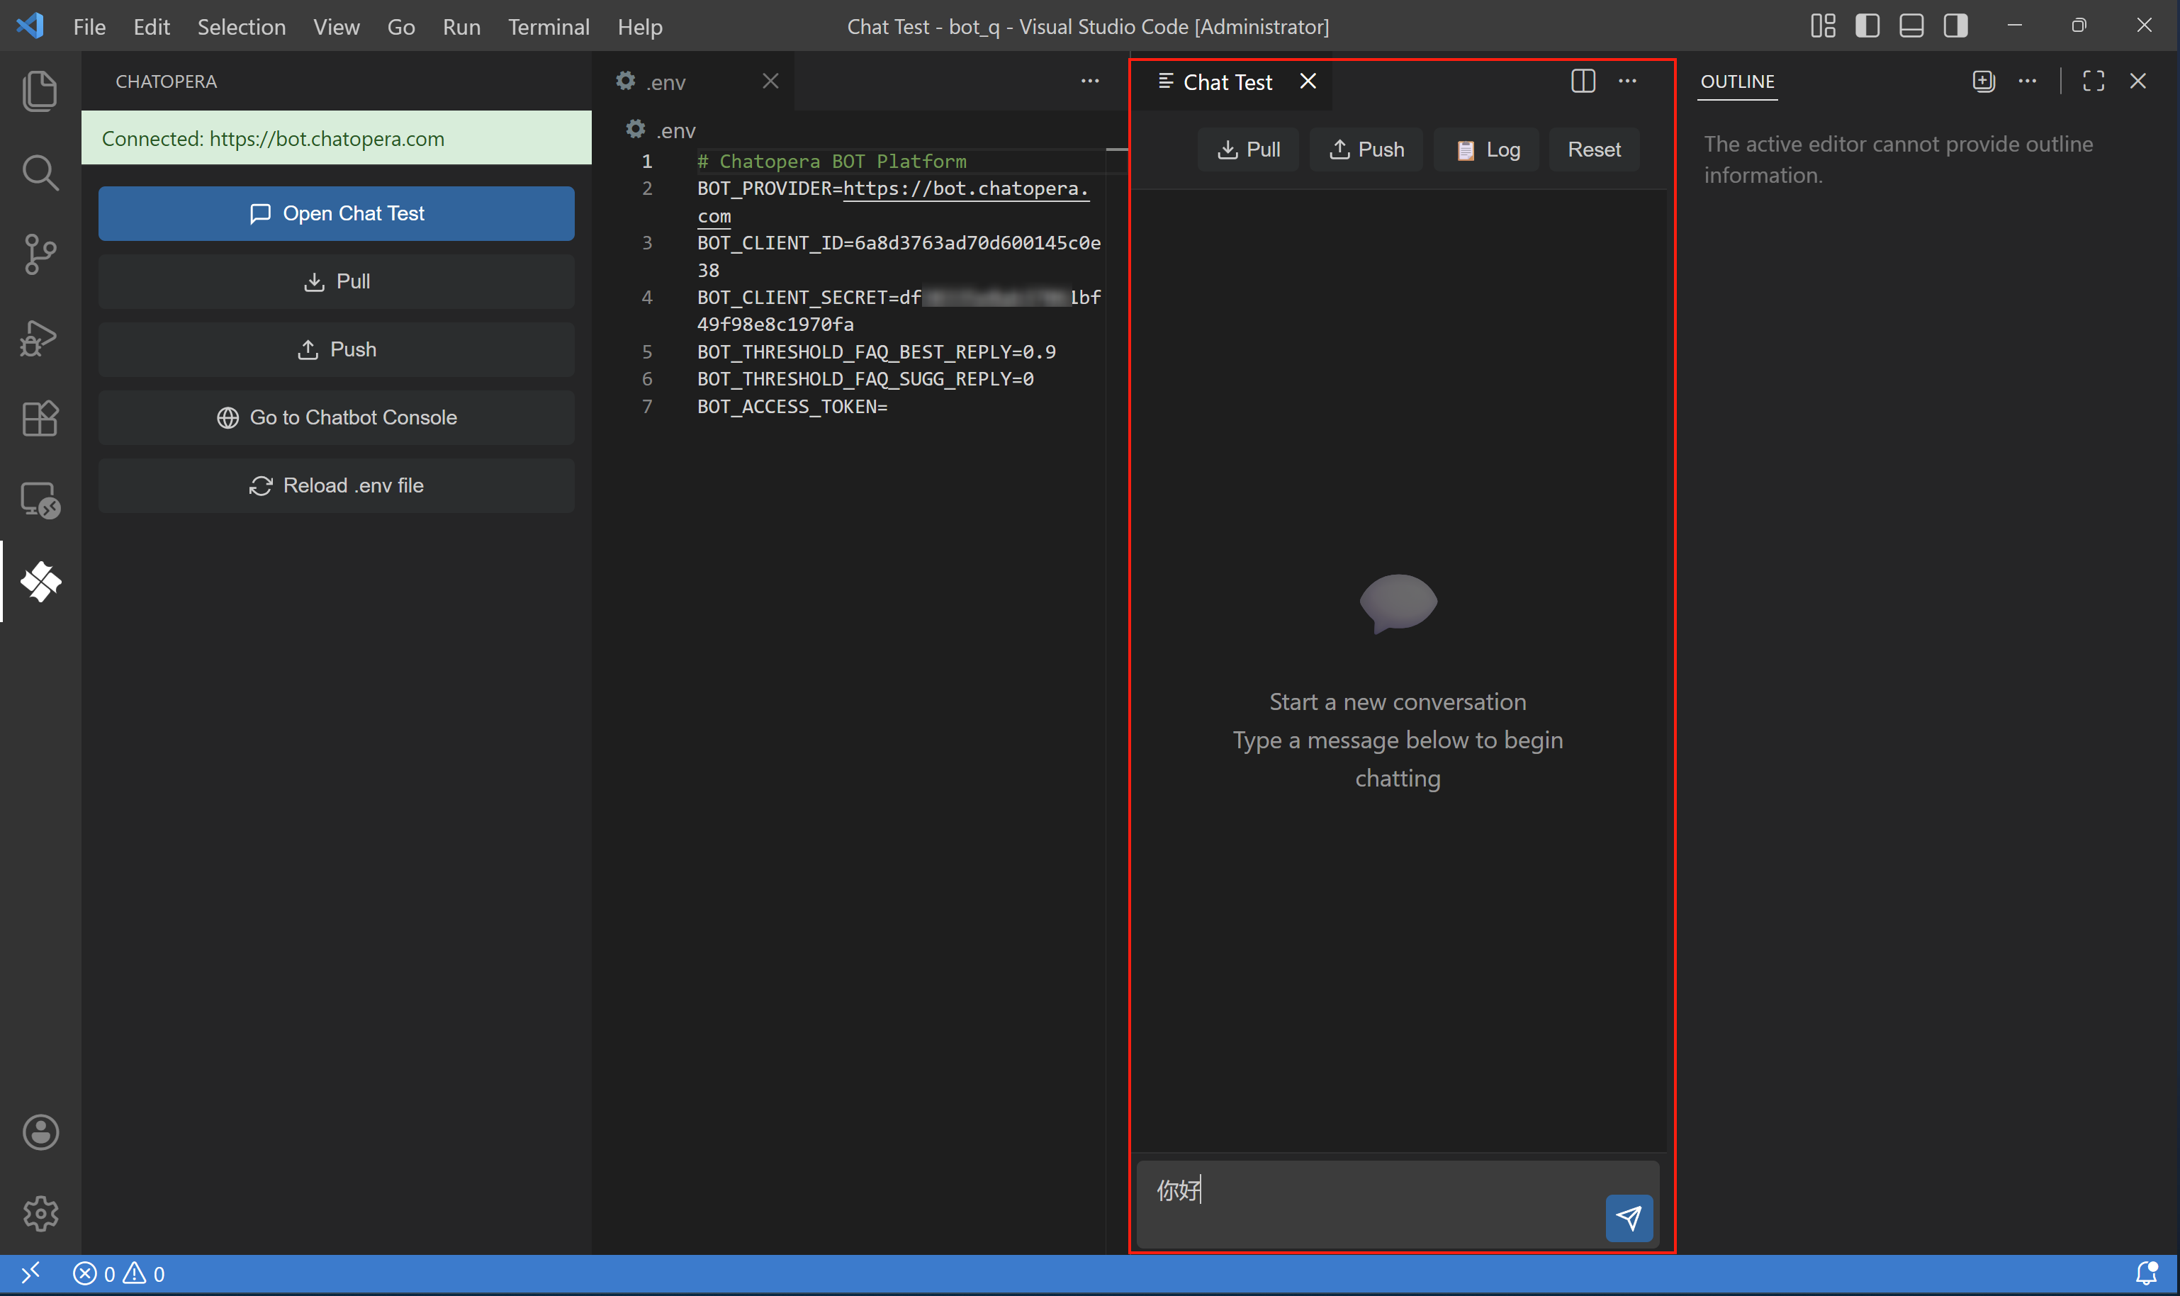Screen dimensions: 2180x1296
Task: Click Pull in the Chatopera sidebar
Action: tap(336, 281)
